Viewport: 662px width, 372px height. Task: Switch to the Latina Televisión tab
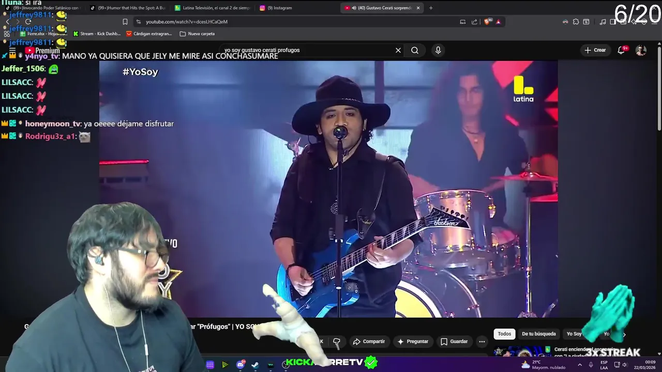[212, 8]
